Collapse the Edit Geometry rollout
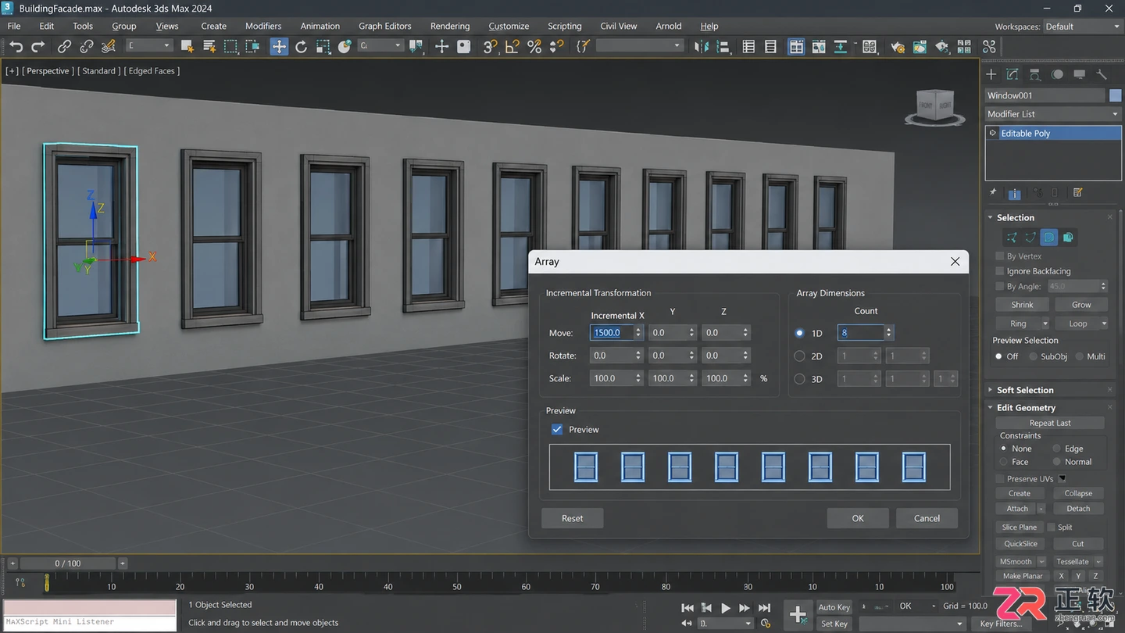The image size is (1125, 633). (x=1025, y=407)
